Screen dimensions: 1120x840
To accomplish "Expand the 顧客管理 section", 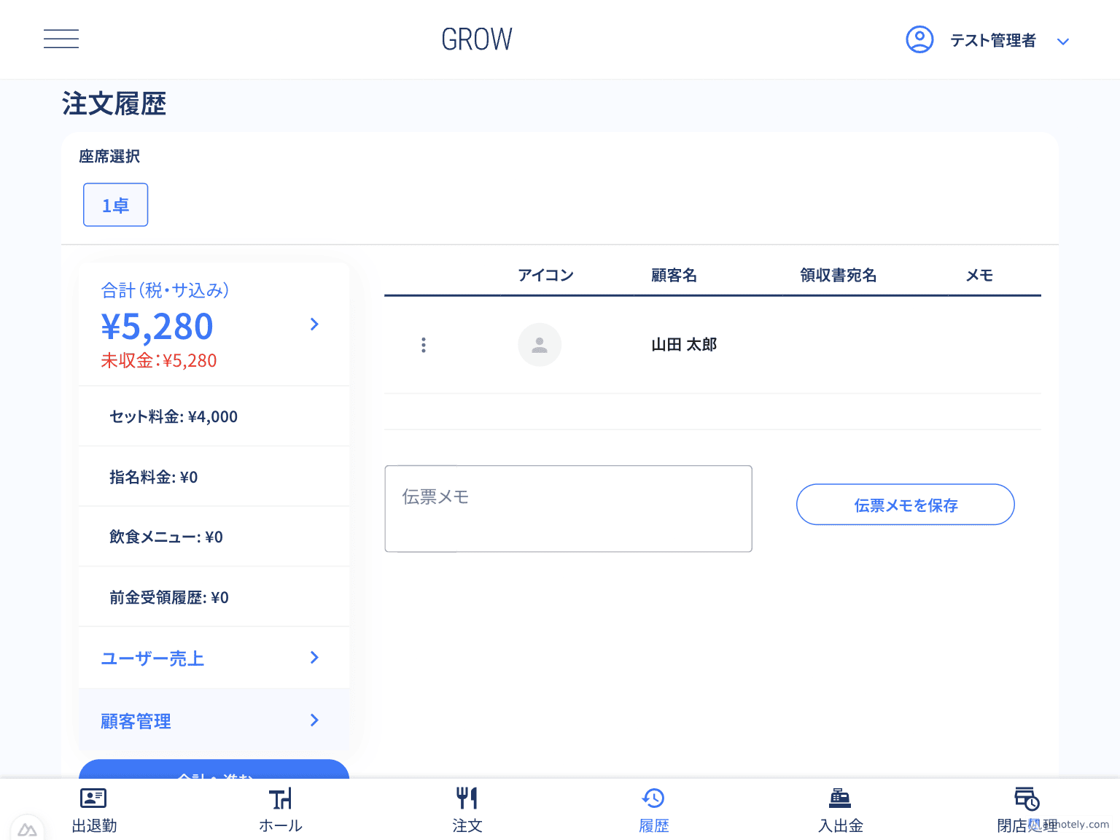I will coord(213,720).
